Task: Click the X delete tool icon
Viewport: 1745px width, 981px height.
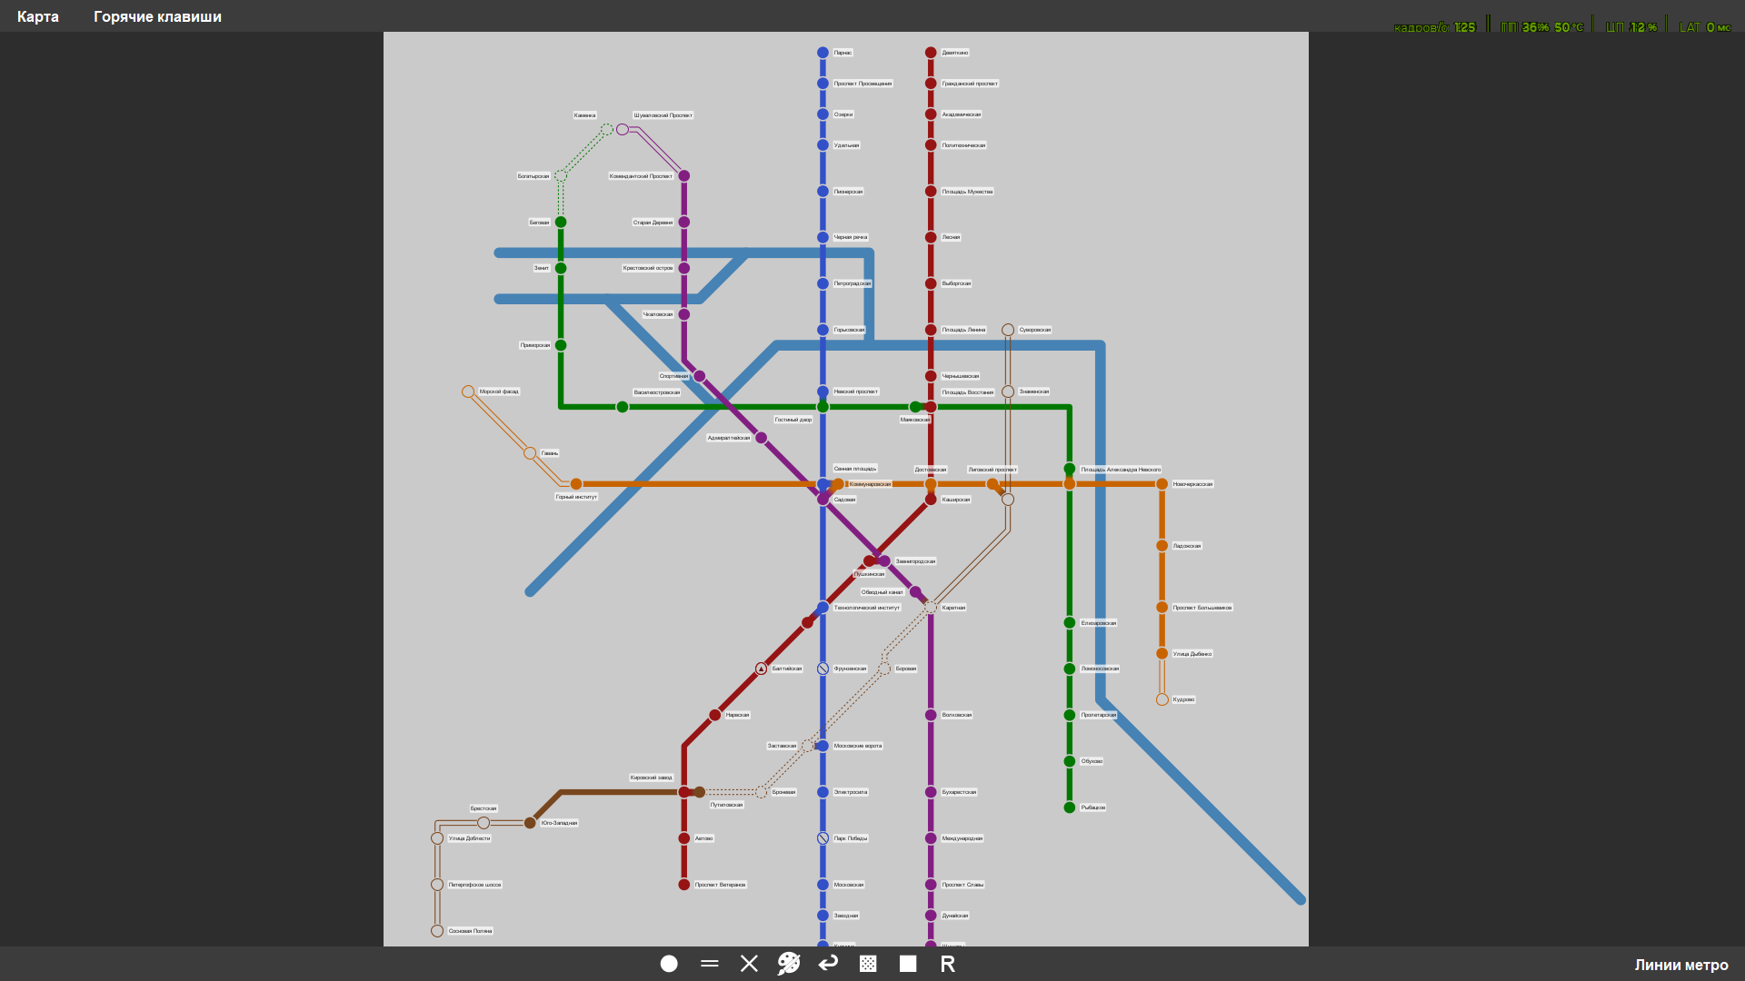Action: [x=749, y=964]
